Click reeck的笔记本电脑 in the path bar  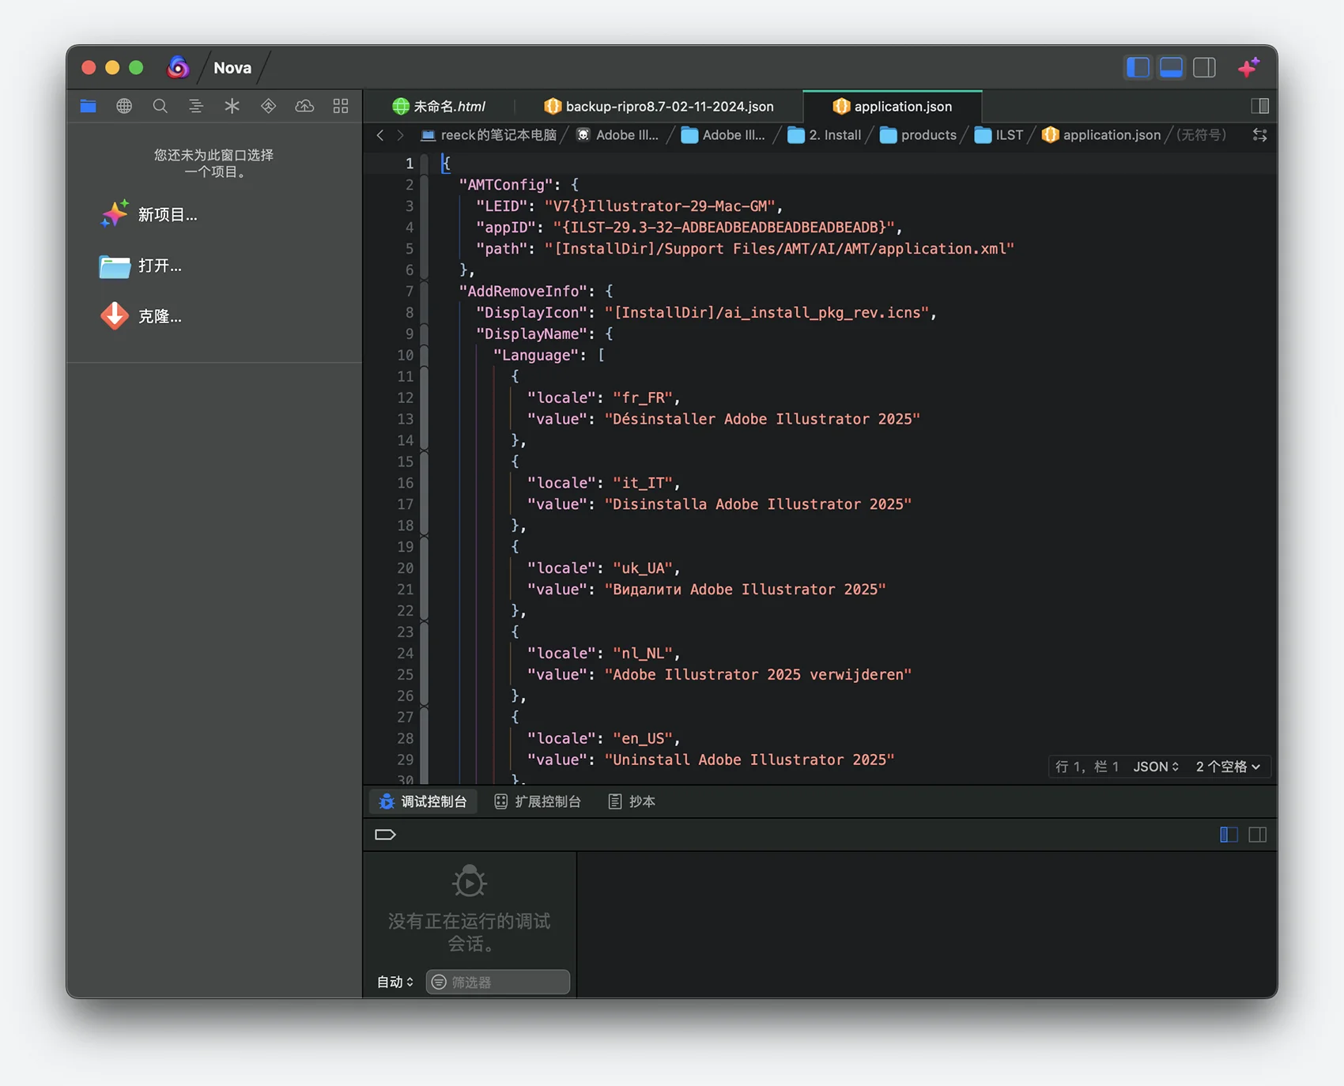point(489,135)
